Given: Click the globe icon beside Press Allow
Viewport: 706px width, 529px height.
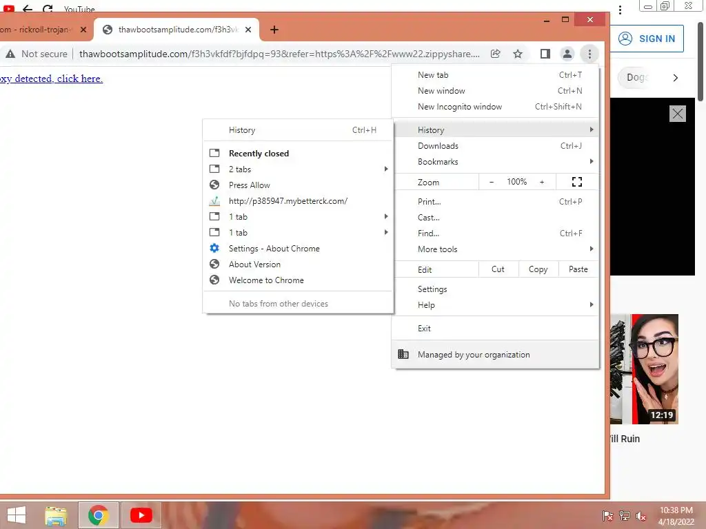Looking at the screenshot, I should pyautogui.click(x=214, y=185).
